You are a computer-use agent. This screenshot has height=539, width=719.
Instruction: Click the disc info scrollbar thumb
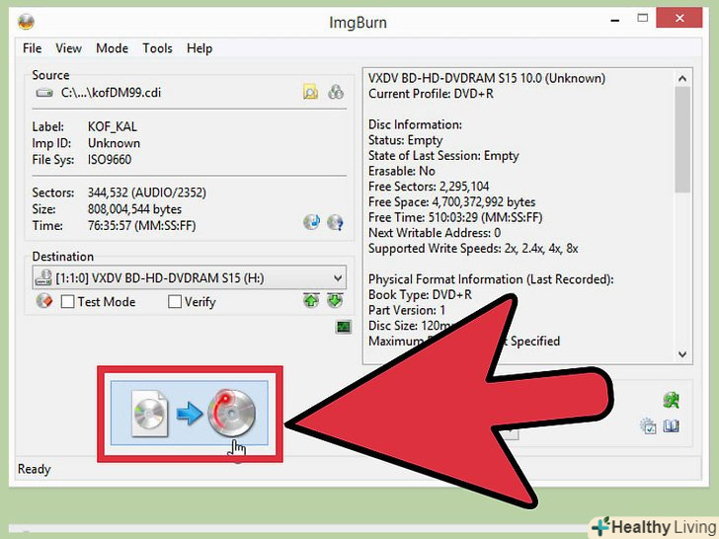682,140
